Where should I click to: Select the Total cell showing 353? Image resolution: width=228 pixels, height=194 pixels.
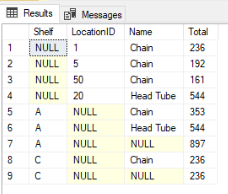point(200,112)
